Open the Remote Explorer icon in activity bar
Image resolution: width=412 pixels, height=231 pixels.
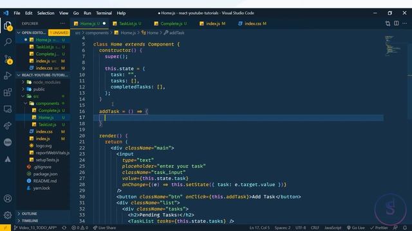click(x=8, y=109)
